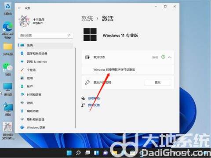Open 蓝牙和其他设备 settings
The height and width of the screenshot is (158, 211).
45,54
